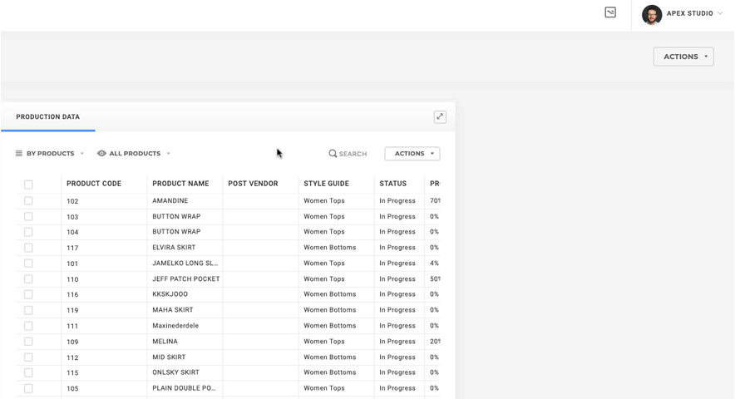Viewport: 735px width, 399px height.
Task: Open the Apex Studio account menu
Action: (x=692, y=14)
